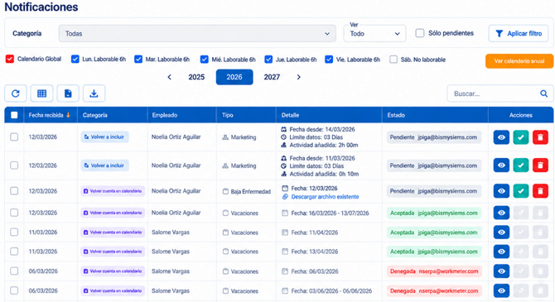Screen dimensions: 555x302
Task: View denied vacation dated 06/03/2026
Action: click(x=501, y=271)
